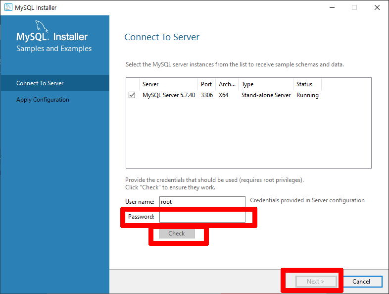
Task: Click the MySQL Installer title bar icon
Action: pyautogui.click(x=8, y=7)
